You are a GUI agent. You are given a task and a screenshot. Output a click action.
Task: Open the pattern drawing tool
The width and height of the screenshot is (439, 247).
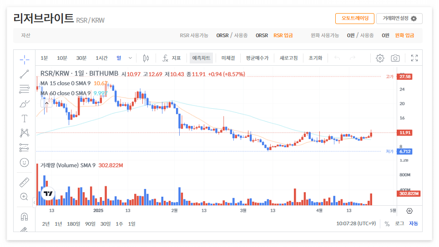(x=25, y=133)
